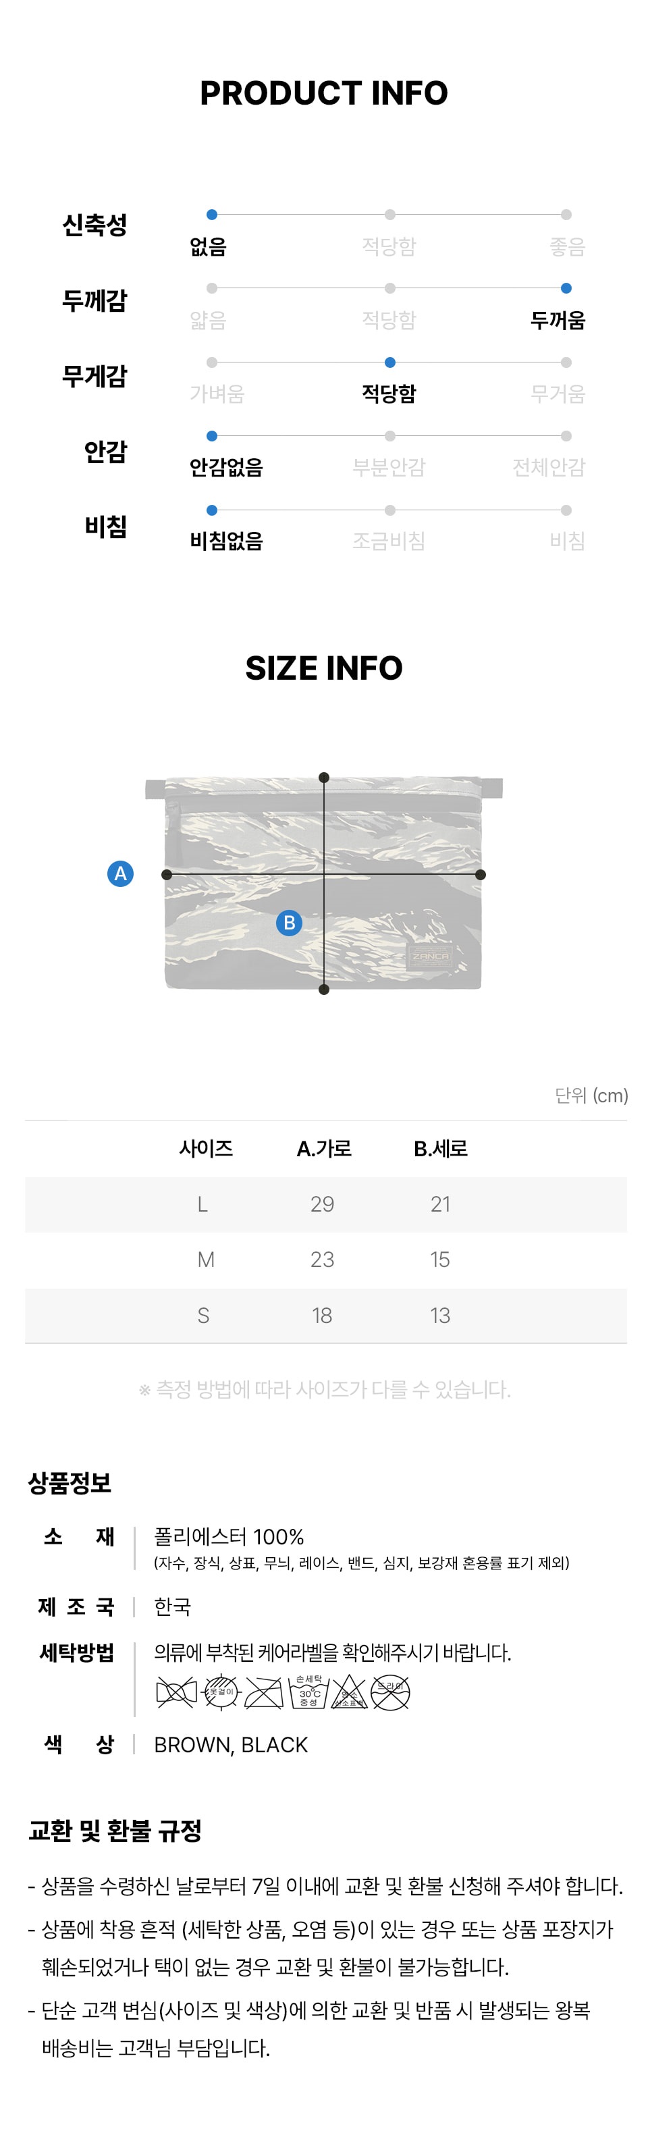This screenshot has height=2135, width=648.
Task: Click the B.세로 column header
Action: tap(441, 1149)
